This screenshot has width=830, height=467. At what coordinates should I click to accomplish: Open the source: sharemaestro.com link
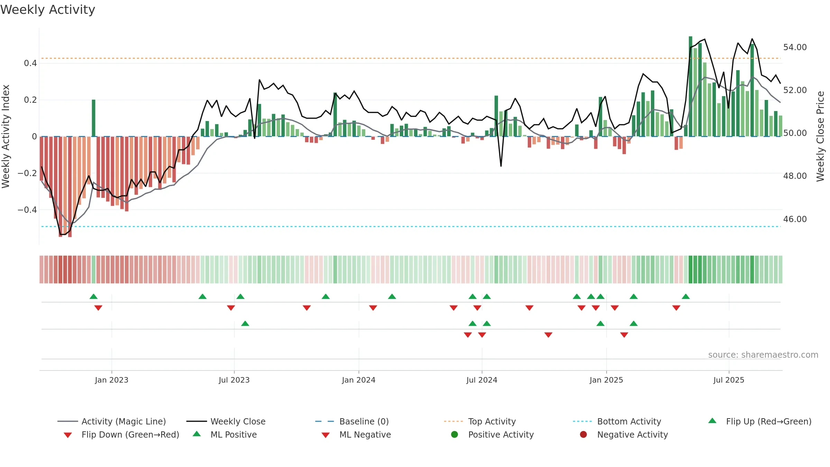tap(763, 355)
